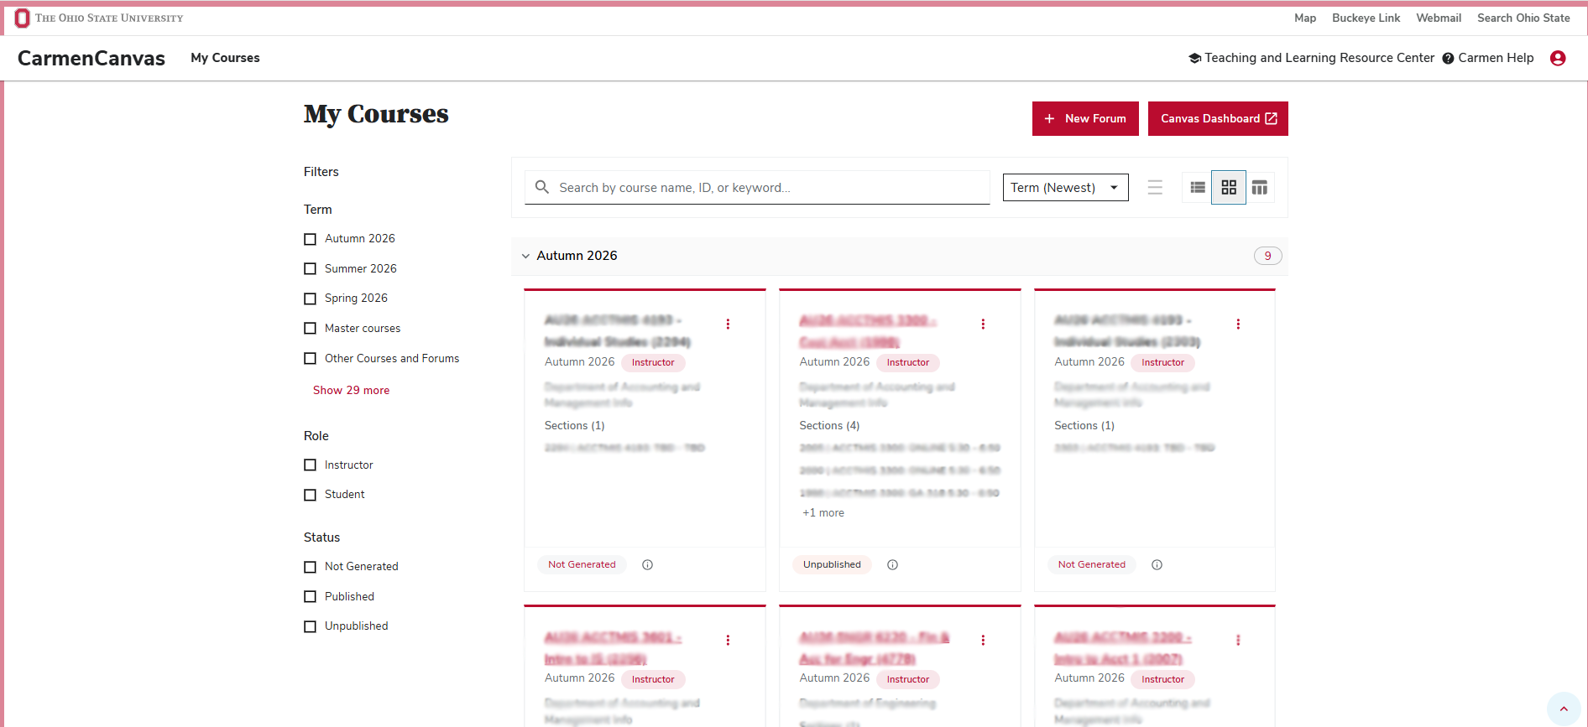Image resolution: width=1588 pixels, height=727 pixels.
Task: Click Not Generated badge on Individual Studies (2294) card
Action: [x=582, y=564]
